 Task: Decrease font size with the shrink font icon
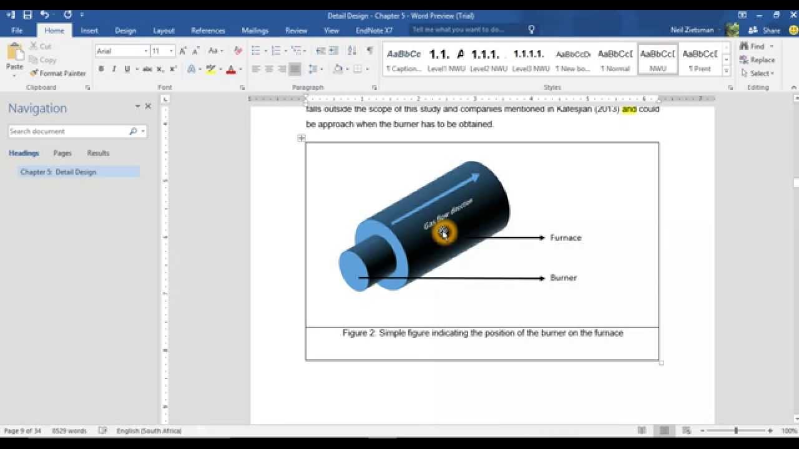click(195, 51)
